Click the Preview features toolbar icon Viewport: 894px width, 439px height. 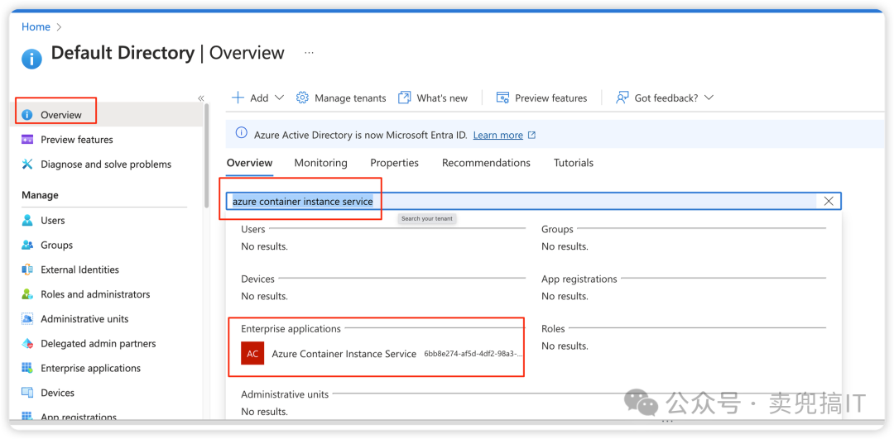[503, 98]
